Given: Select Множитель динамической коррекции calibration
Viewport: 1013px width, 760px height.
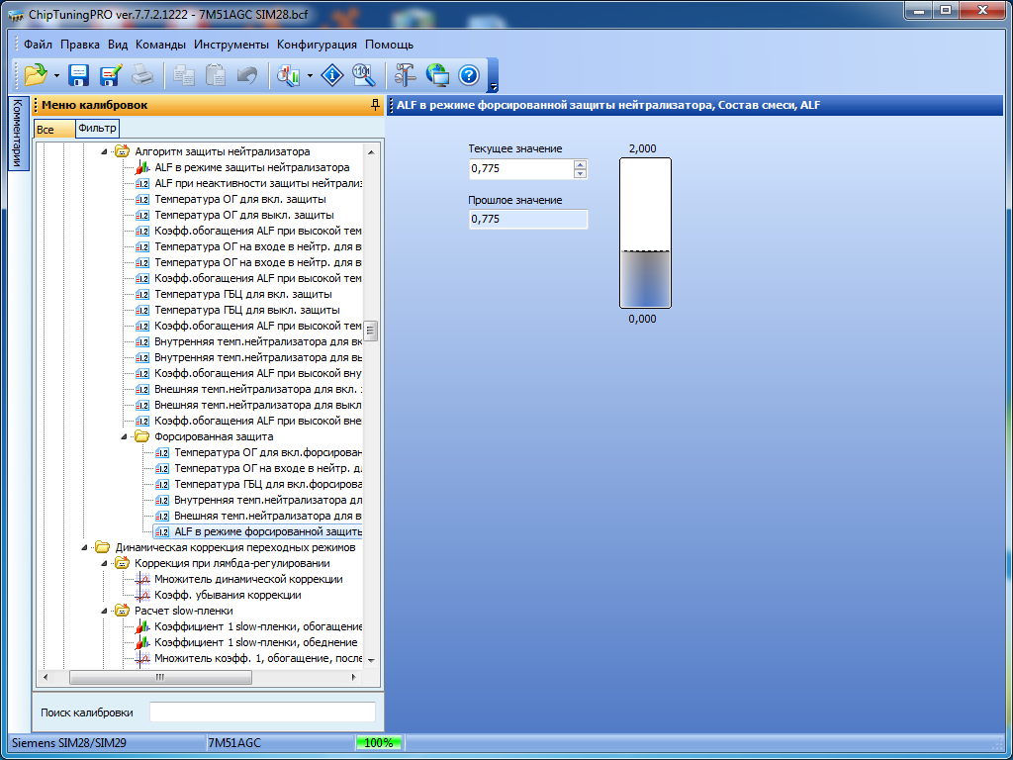Looking at the screenshot, I should [248, 579].
